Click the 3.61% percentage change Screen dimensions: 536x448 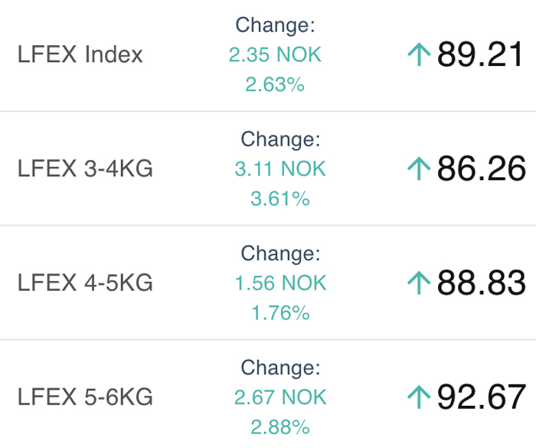pyautogui.click(x=280, y=198)
